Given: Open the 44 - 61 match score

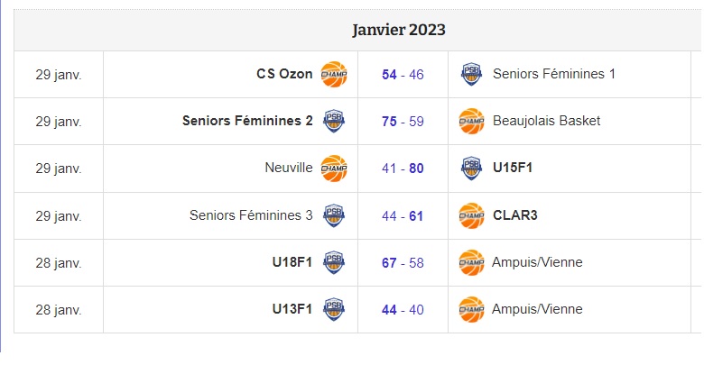Looking at the screenshot, I should (403, 216).
